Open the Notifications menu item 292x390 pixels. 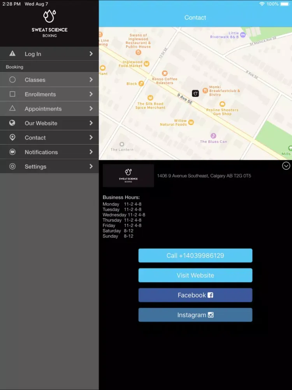coord(49,152)
